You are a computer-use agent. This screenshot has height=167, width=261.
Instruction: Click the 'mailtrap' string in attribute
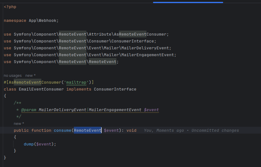pyautogui.click(x=76, y=82)
